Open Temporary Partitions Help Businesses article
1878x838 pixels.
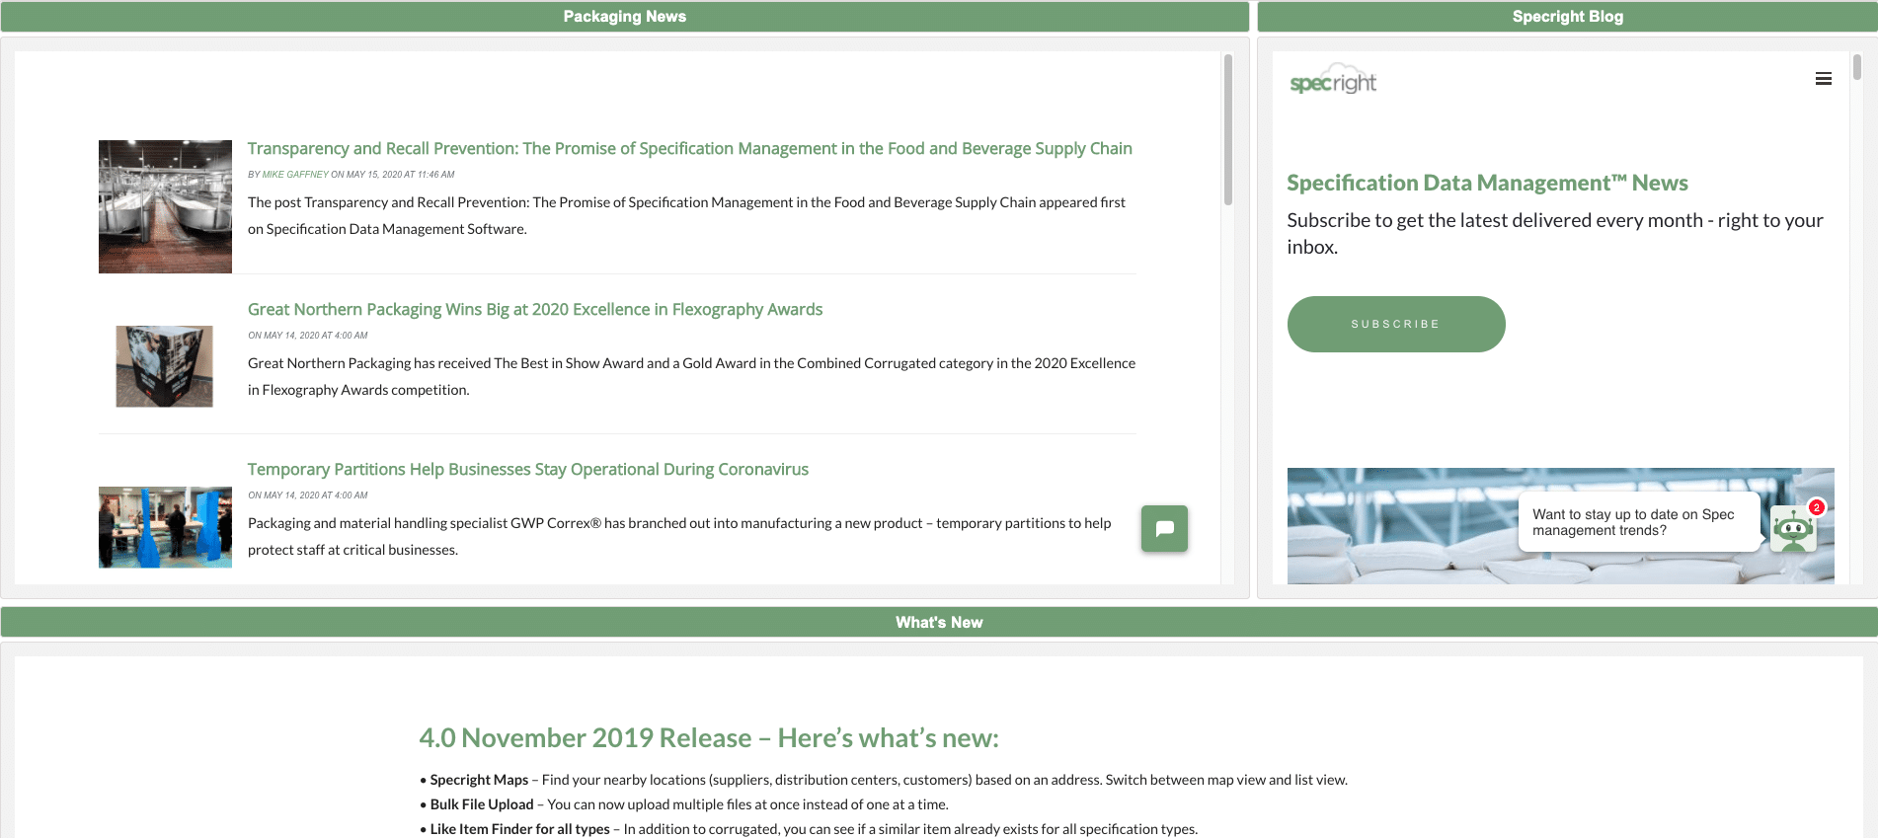click(528, 469)
